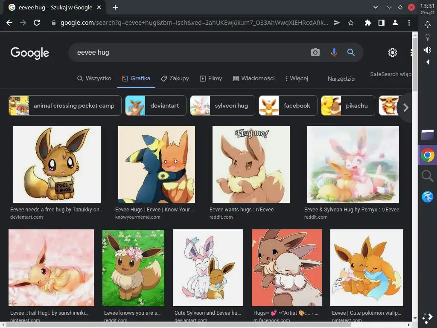Select the Grafika tab
The image size is (437, 328).
point(136,79)
